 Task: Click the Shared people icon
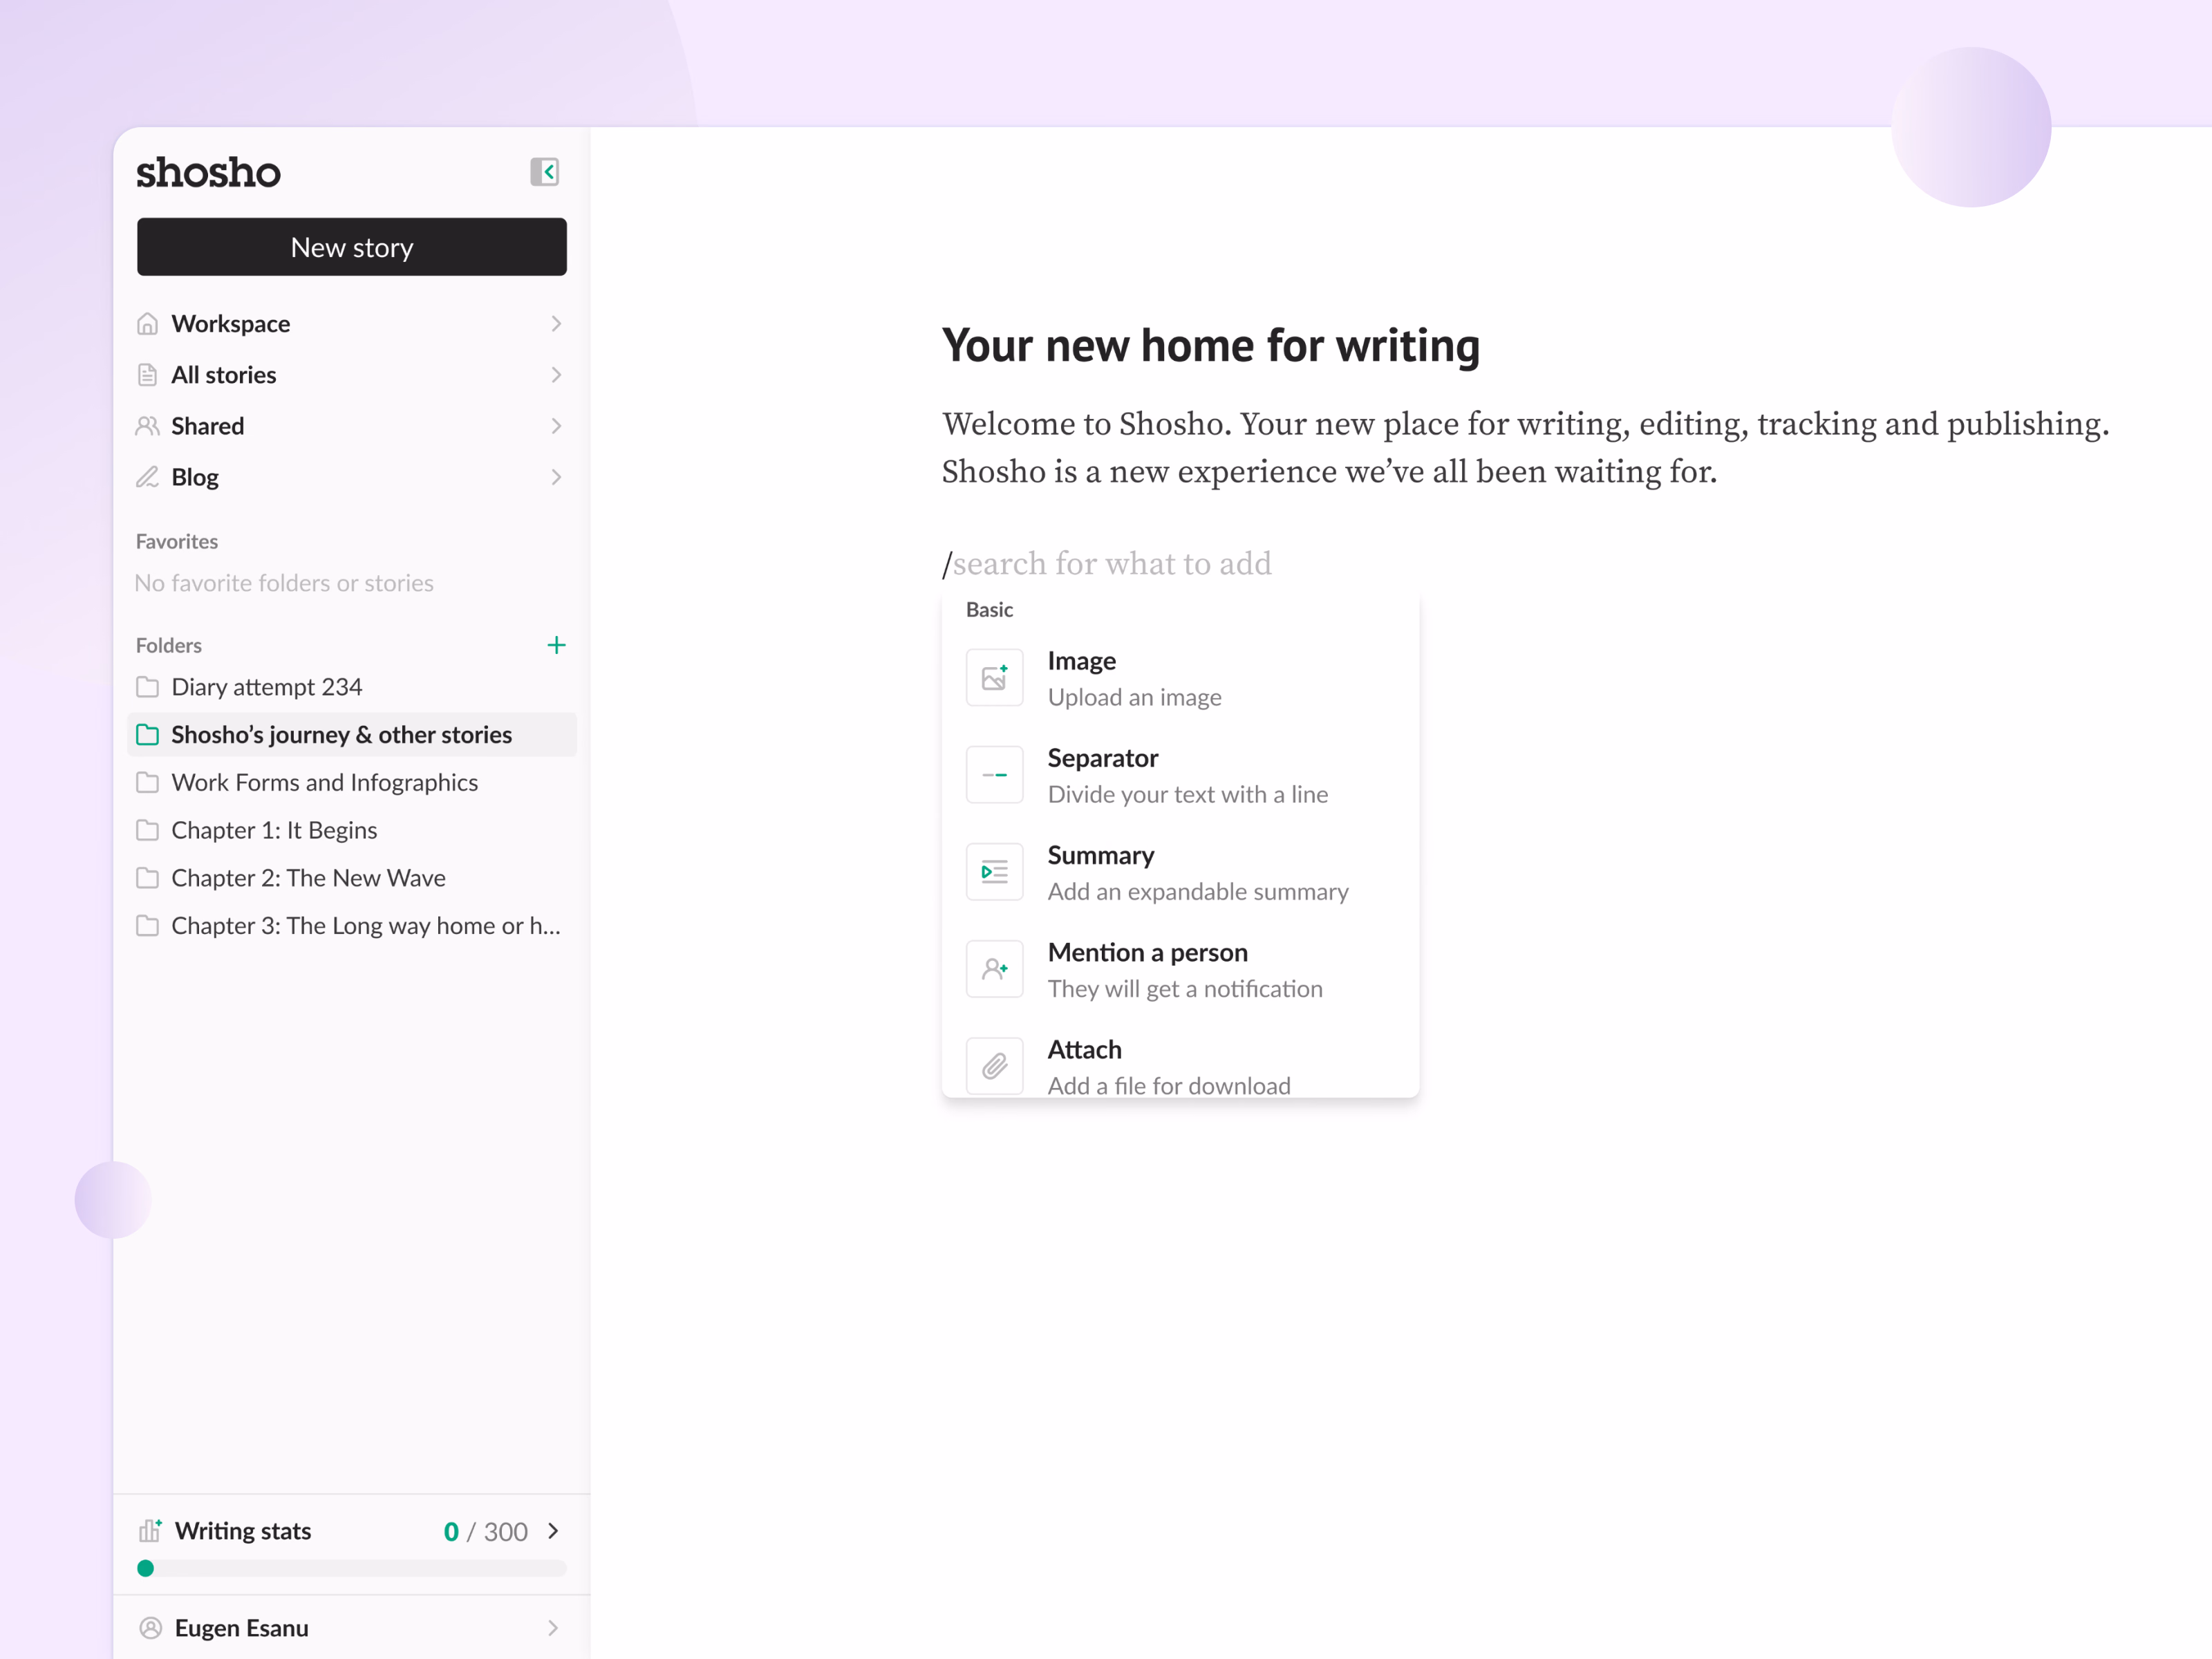[x=147, y=426]
